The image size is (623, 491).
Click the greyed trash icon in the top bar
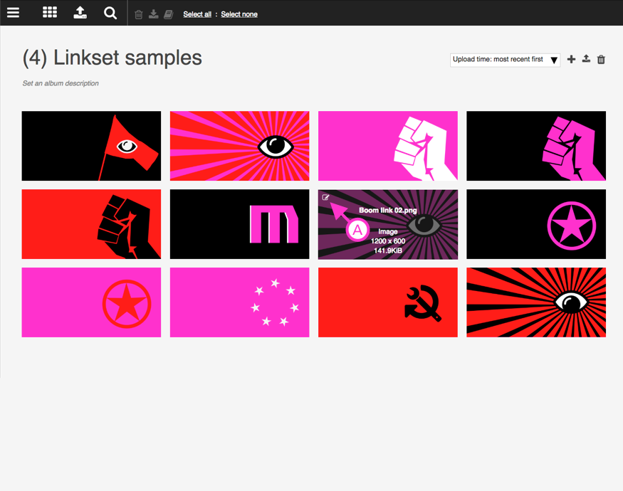click(x=139, y=15)
